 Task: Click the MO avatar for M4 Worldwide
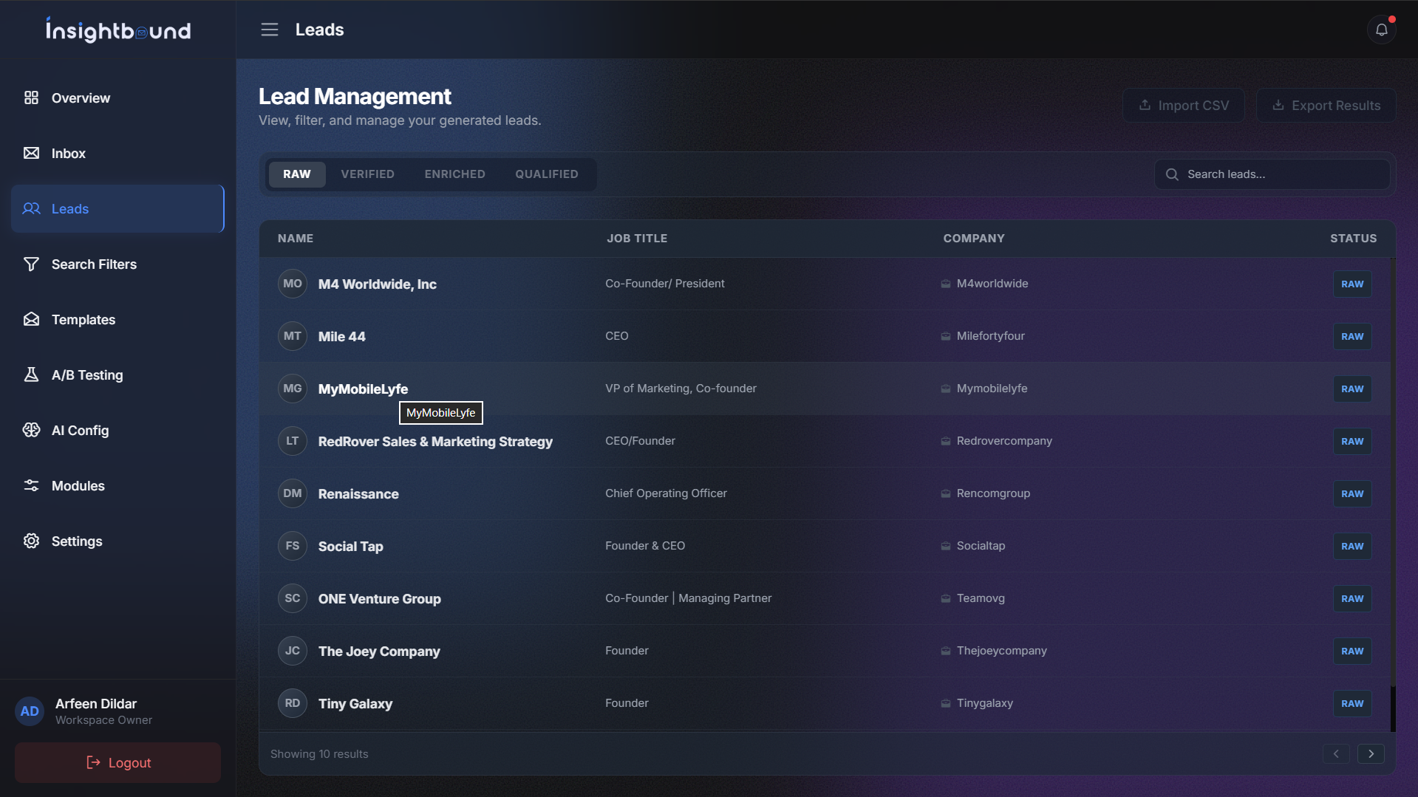(x=293, y=284)
